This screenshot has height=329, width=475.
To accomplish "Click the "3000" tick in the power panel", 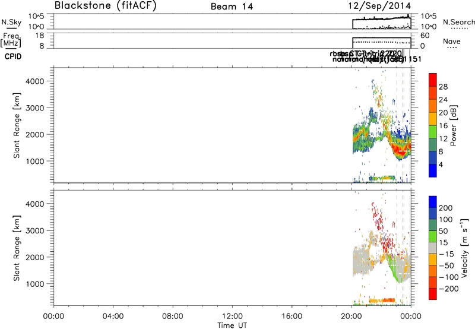I will tap(34, 108).
